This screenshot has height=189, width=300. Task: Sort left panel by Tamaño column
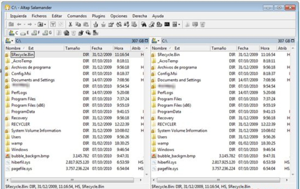77,48
